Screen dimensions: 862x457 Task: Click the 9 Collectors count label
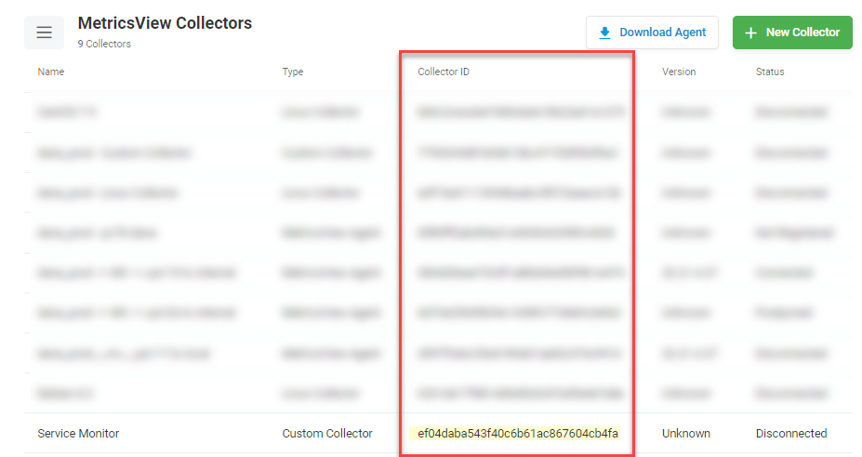[x=104, y=44]
